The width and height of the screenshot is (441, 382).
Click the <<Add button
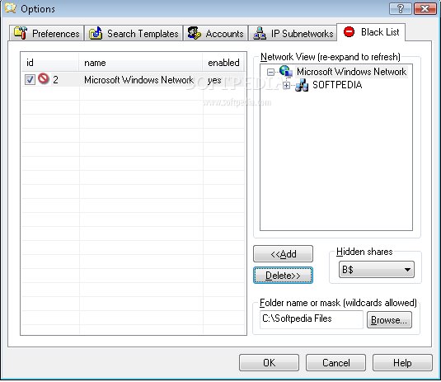(x=284, y=254)
